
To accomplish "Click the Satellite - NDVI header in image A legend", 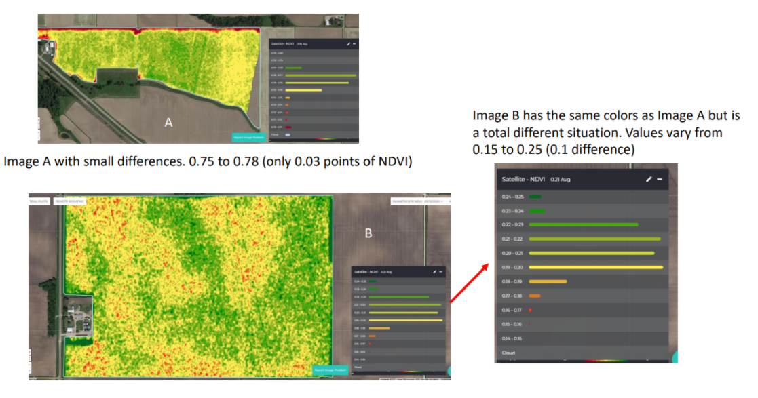I will tap(282, 44).
